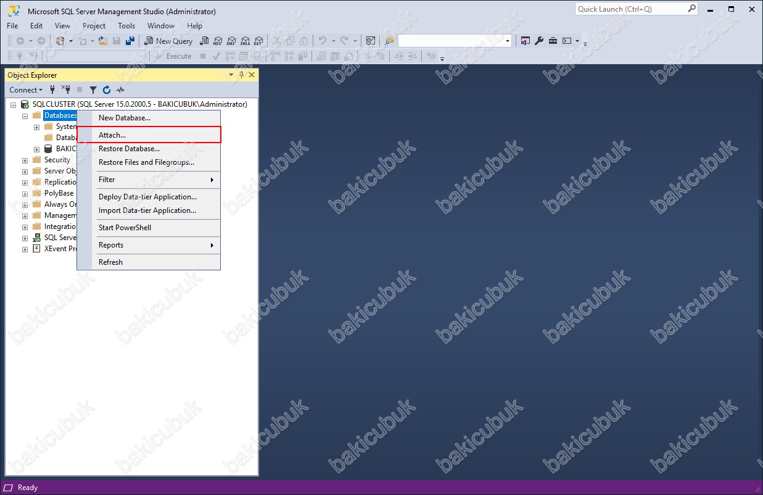This screenshot has width=763, height=495.
Task: Expand the Replication folder node
Action: tap(25, 183)
